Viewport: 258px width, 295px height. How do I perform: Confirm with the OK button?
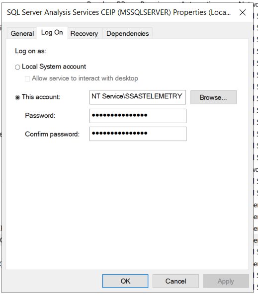coord(125,281)
